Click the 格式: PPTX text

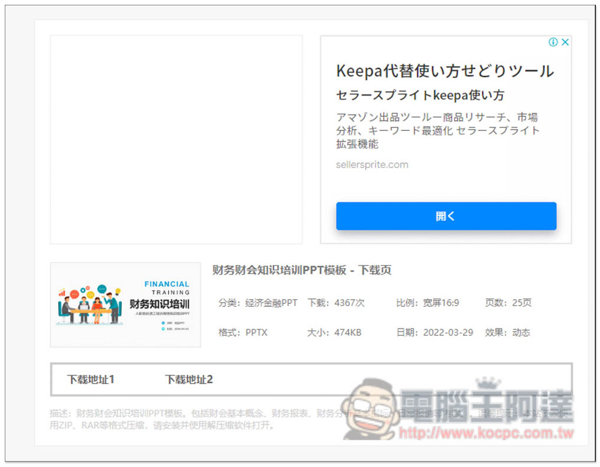coord(243,332)
